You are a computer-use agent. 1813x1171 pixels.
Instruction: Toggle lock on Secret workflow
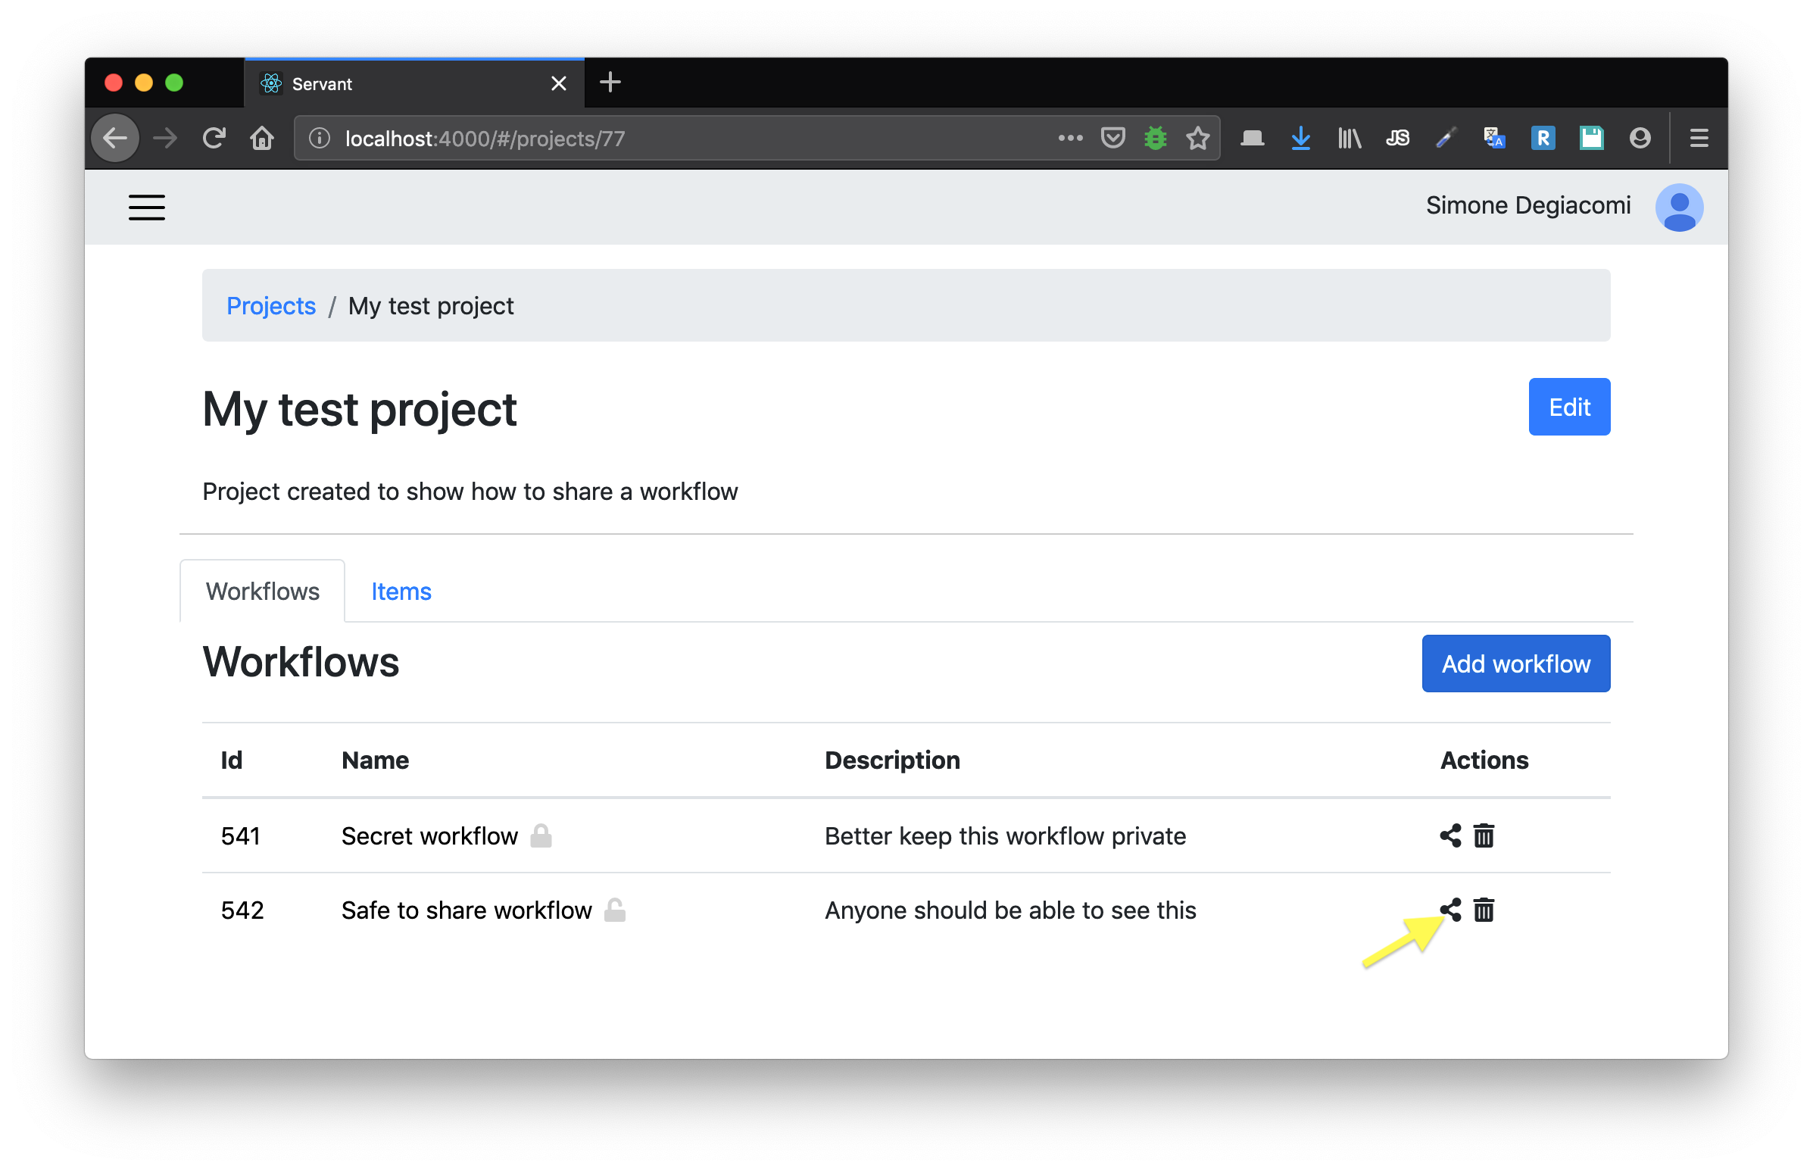(x=541, y=835)
